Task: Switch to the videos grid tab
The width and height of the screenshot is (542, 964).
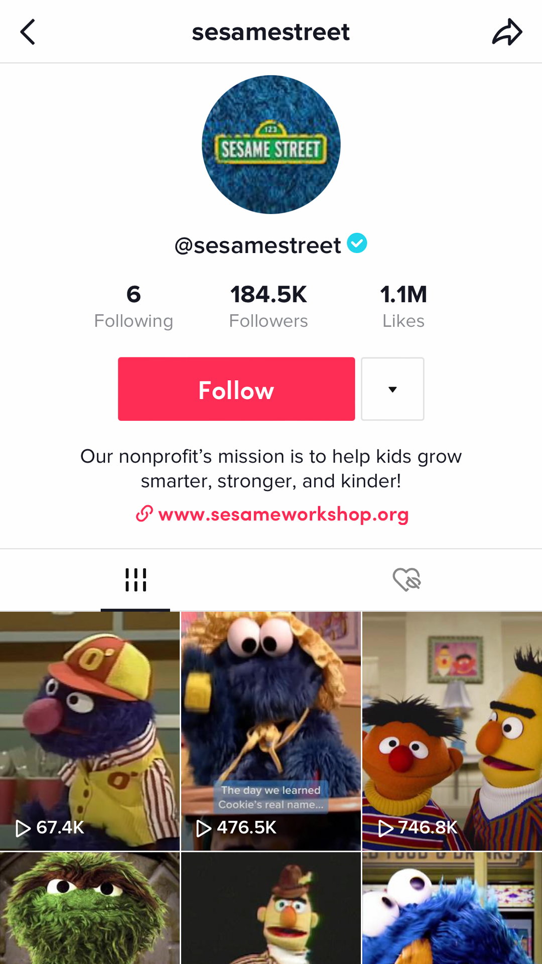Action: (135, 580)
